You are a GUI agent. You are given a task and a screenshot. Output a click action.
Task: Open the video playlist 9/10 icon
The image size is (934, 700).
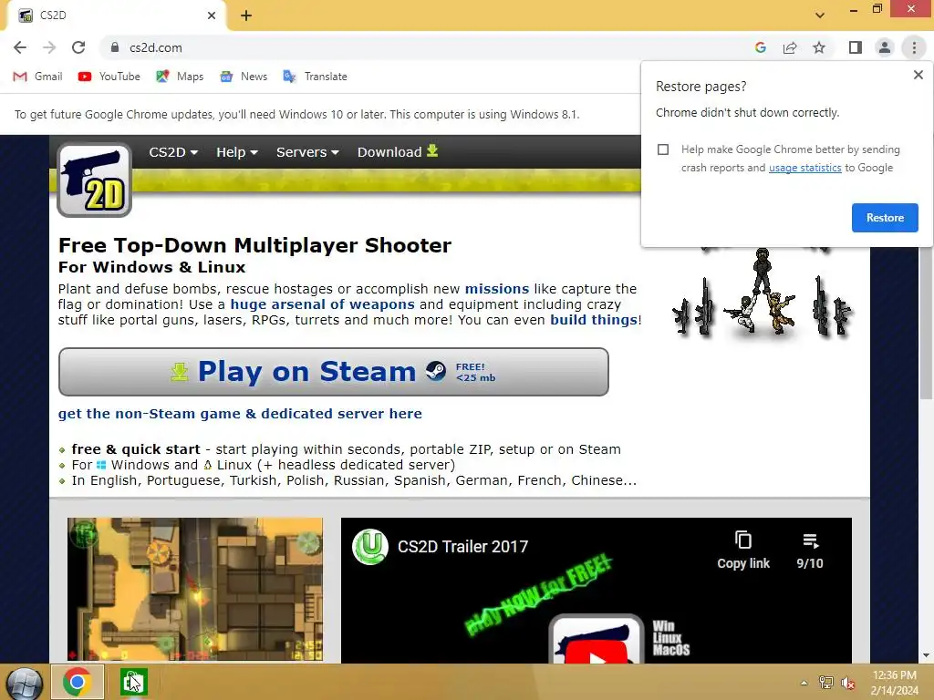point(810,550)
